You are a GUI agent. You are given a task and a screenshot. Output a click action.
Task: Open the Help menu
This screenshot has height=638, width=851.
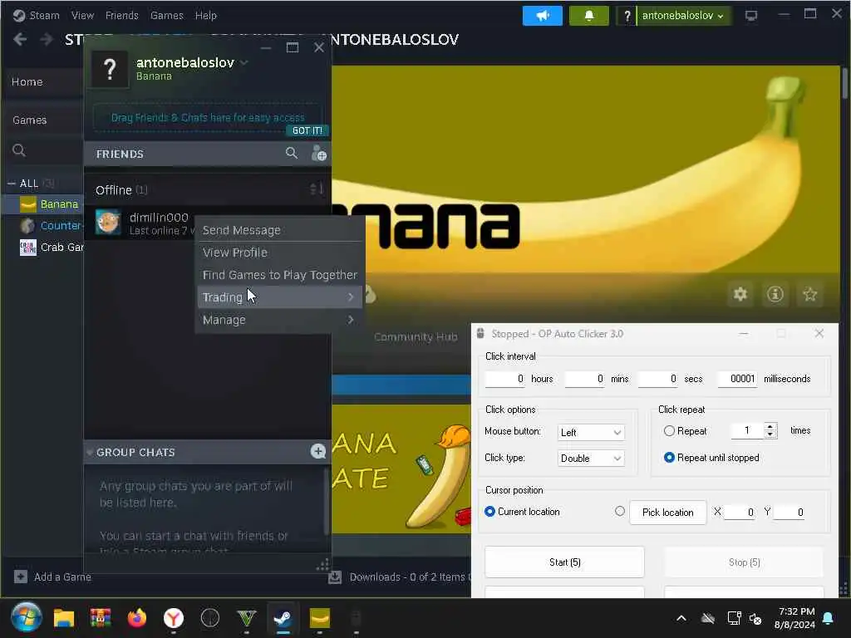coord(206,15)
